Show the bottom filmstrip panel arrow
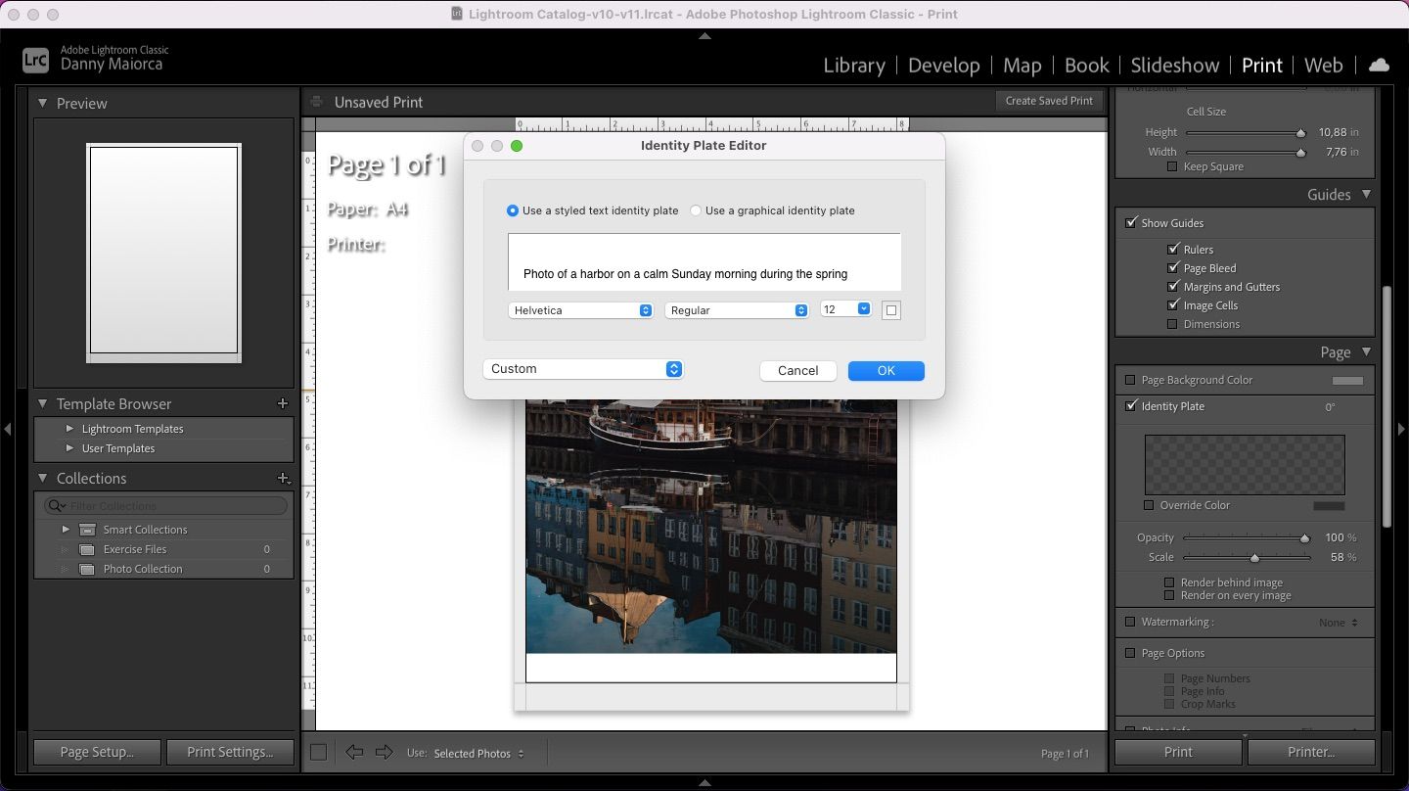The height and width of the screenshot is (791, 1409). tap(704, 782)
